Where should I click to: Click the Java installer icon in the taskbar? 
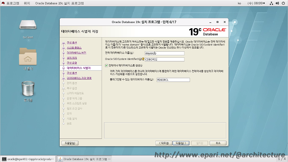click(60, 159)
